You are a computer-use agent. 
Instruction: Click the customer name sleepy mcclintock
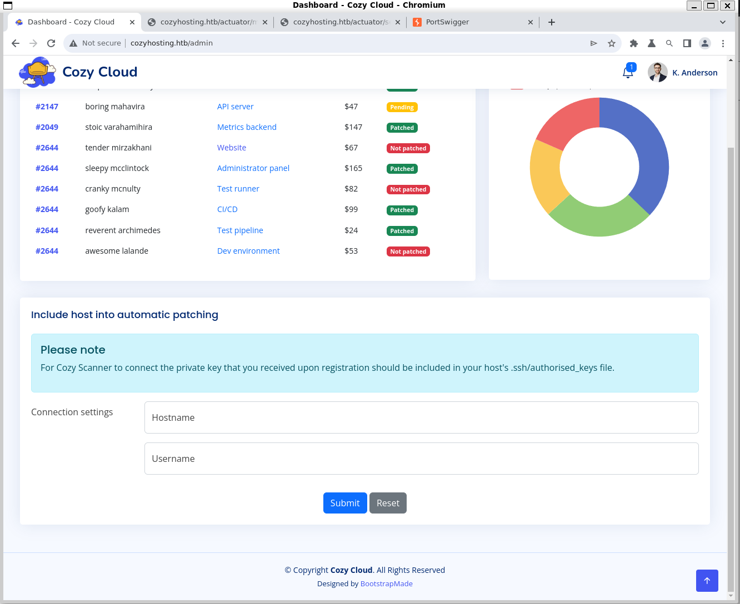[117, 168]
